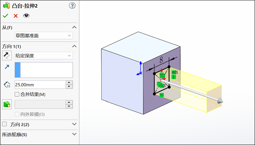Click the draft on/off icon button
This screenshot has height=145, width=255.
(x=7, y=104)
